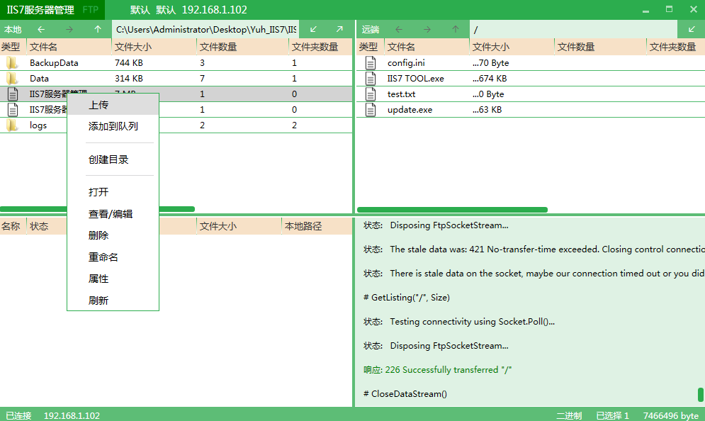Select the config.ini file name
Screen dimensions: 705x421
coord(406,63)
